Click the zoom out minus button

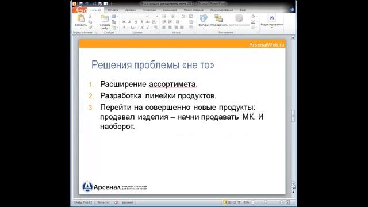pyautogui.click(x=253, y=202)
